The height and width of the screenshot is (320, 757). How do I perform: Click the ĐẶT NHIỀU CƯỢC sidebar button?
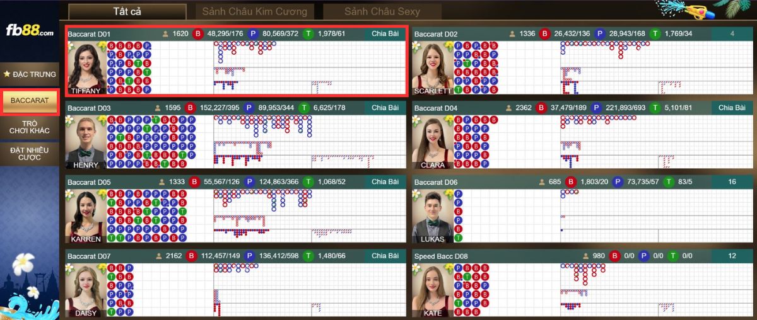coord(30,153)
